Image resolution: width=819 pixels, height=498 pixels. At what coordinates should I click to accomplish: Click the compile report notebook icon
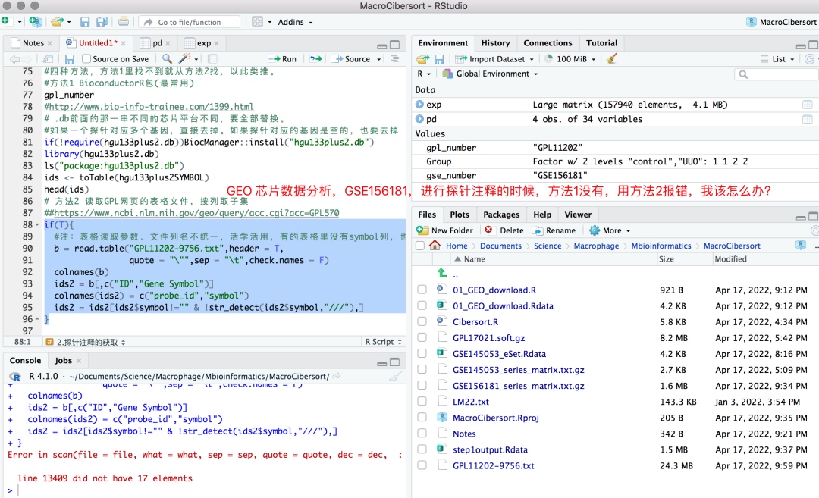(212, 59)
